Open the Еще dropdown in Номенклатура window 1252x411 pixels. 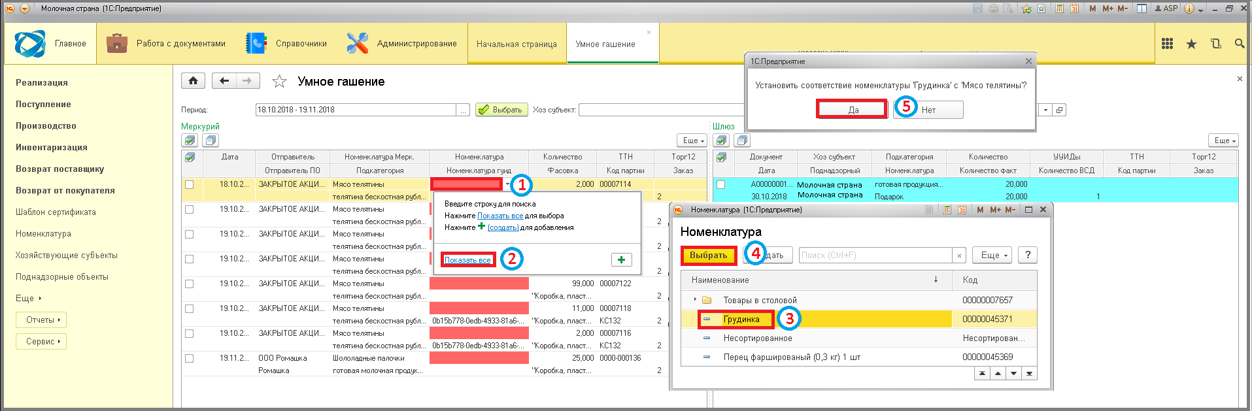click(x=992, y=255)
